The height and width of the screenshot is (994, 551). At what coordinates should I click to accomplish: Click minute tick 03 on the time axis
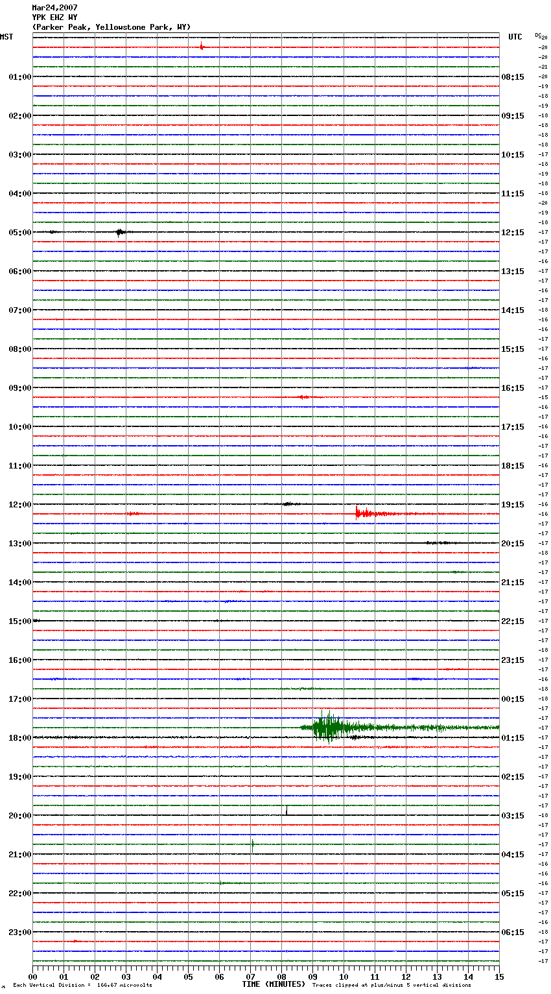126,977
